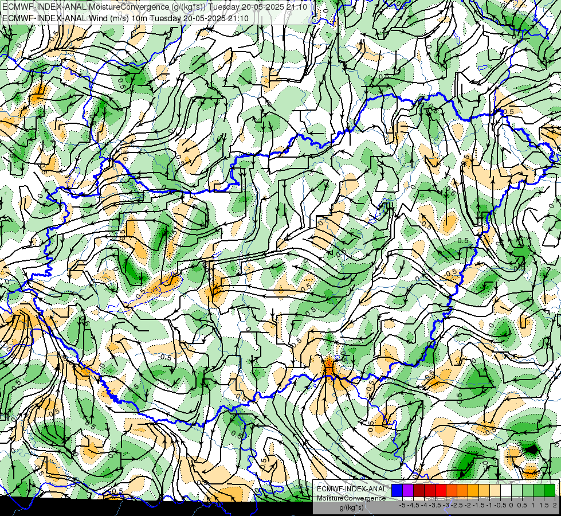This screenshot has height=516, width=561.
Task: Click the white legend swatch near 0
Action: pos(506,490)
